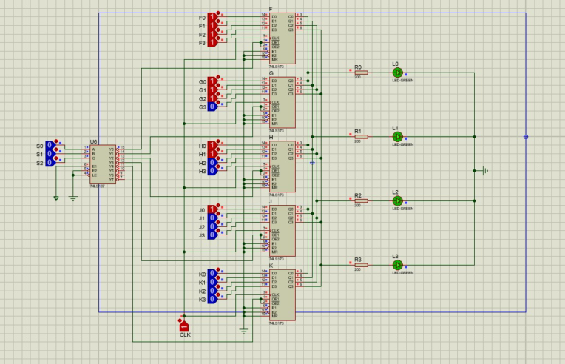Screen dimensions: 565x364
Task: Click the ground symbol near the LEDs
Action: tap(485, 170)
